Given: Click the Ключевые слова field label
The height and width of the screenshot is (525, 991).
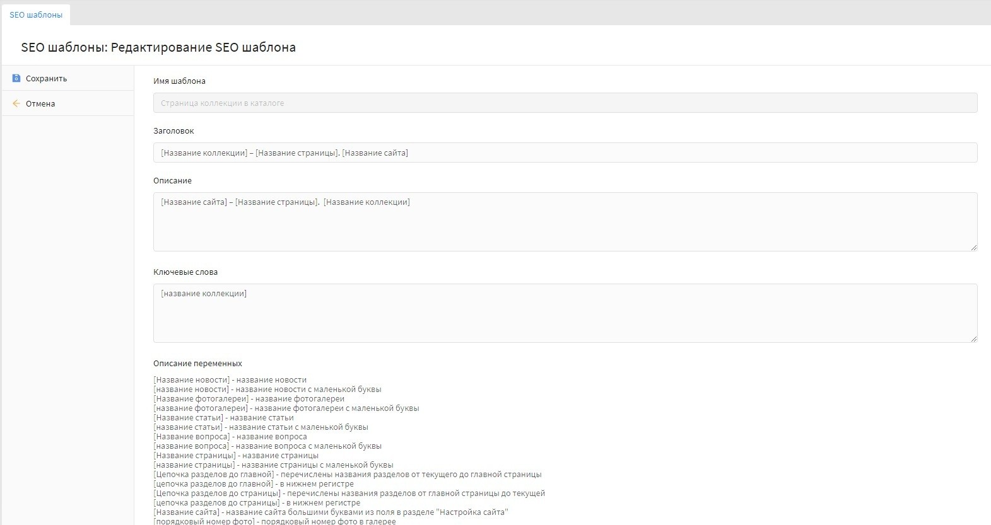Looking at the screenshot, I should pyautogui.click(x=185, y=272).
